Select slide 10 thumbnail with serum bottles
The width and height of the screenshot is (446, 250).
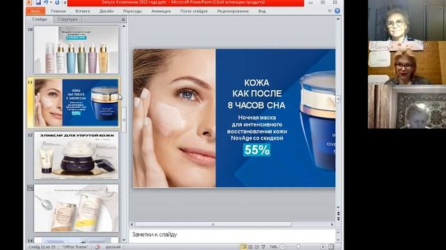76,50
